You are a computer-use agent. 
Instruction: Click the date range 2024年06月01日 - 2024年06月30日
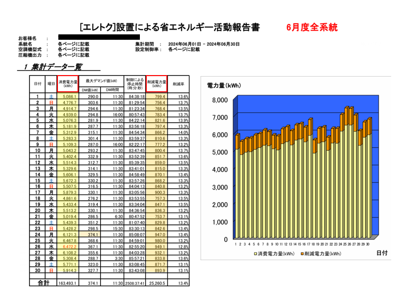coord(204,44)
